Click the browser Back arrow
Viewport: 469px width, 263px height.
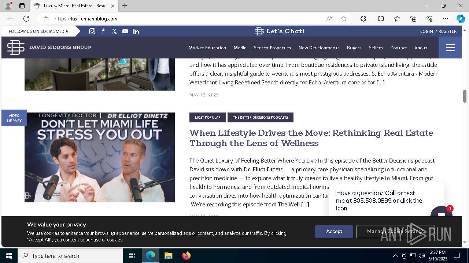point(10,19)
